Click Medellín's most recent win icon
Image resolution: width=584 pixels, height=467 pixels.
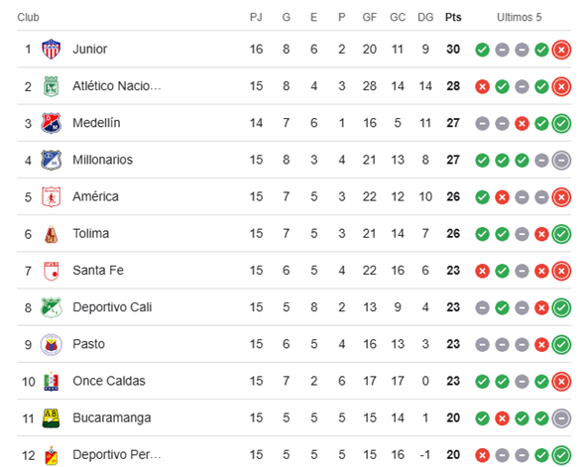click(x=561, y=123)
